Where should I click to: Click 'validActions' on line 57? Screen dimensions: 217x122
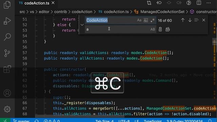click(x=93, y=53)
